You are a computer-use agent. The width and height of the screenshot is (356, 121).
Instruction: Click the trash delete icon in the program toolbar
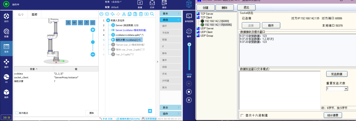[x=141, y=14]
